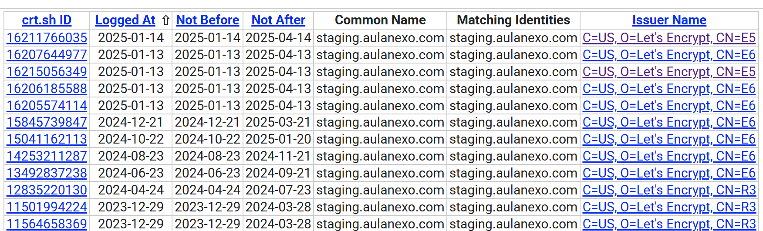763x231 pixels.
Task: Open certificate ID 15845739847
Action: pos(47,122)
